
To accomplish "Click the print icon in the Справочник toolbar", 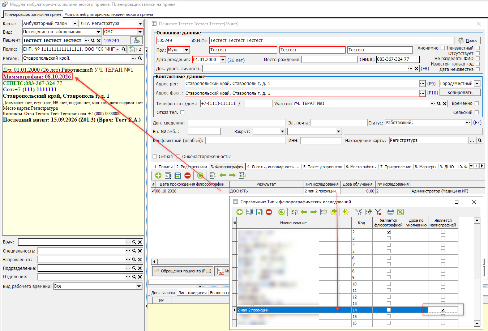I will pos(390,212).
